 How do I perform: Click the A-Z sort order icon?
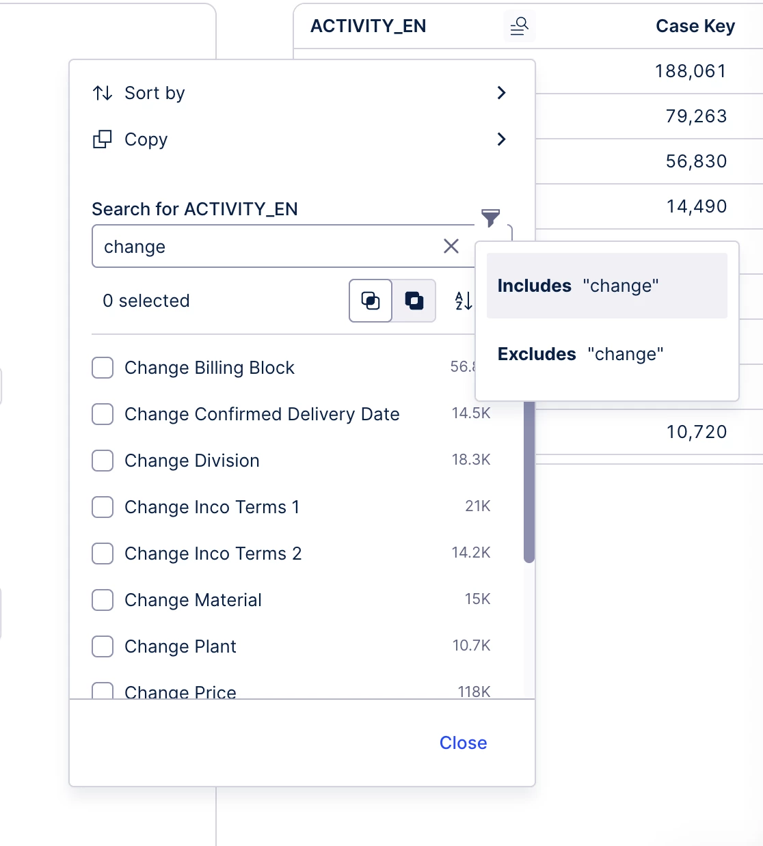pos(464,301)
